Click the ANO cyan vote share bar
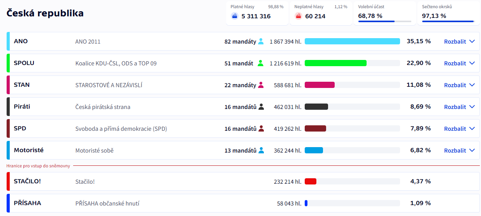481x216 pixels. click(352, 41)
